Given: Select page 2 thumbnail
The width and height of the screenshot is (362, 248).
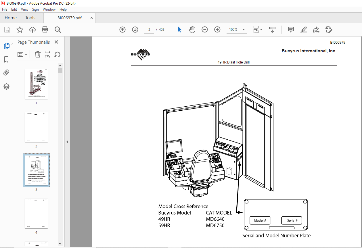Looking at the screenshot, I should coord(36,127).
